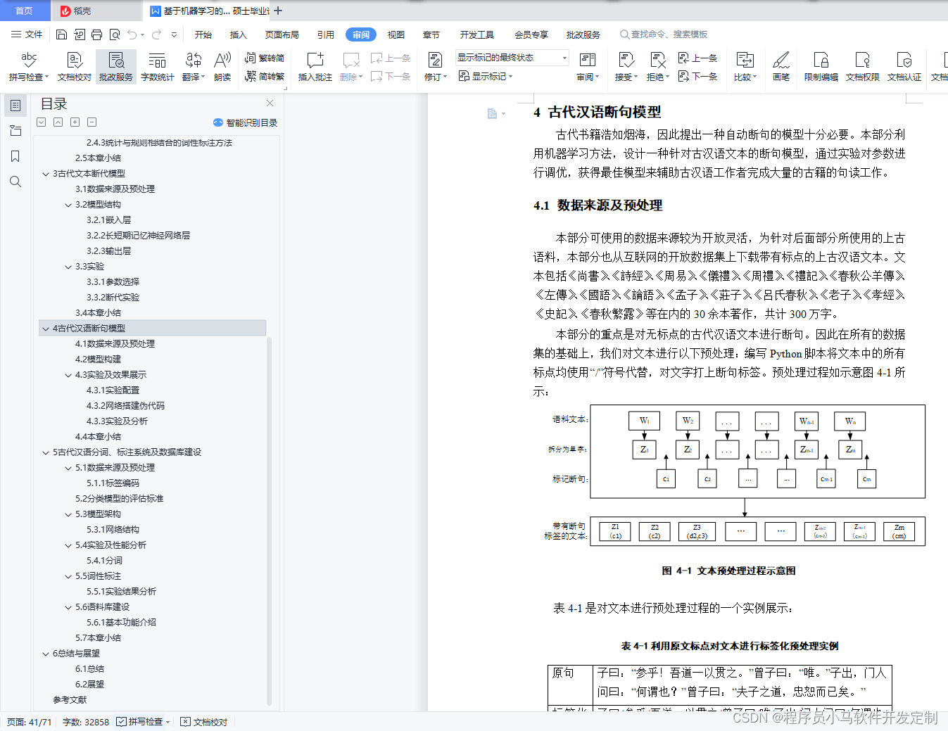948x731 pixels.
Task: Switch to the 页面布局 ribbon tab
Action: [281, 34]
